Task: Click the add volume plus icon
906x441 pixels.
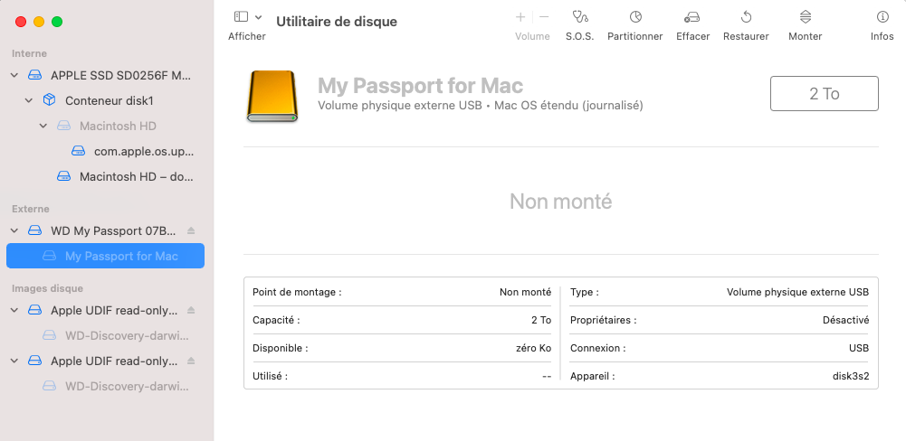Action: 520,17
